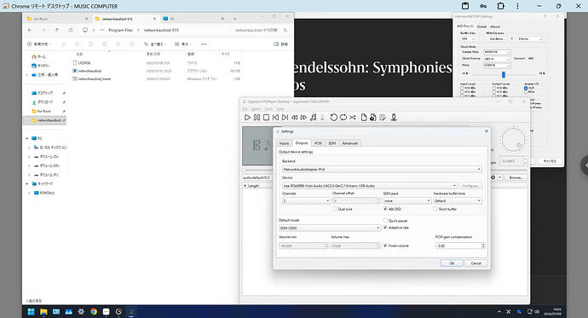Confirm settings with the OK button
Viewport: 588px width, 318px height.
pyautogui.click(x=452, y=263)
